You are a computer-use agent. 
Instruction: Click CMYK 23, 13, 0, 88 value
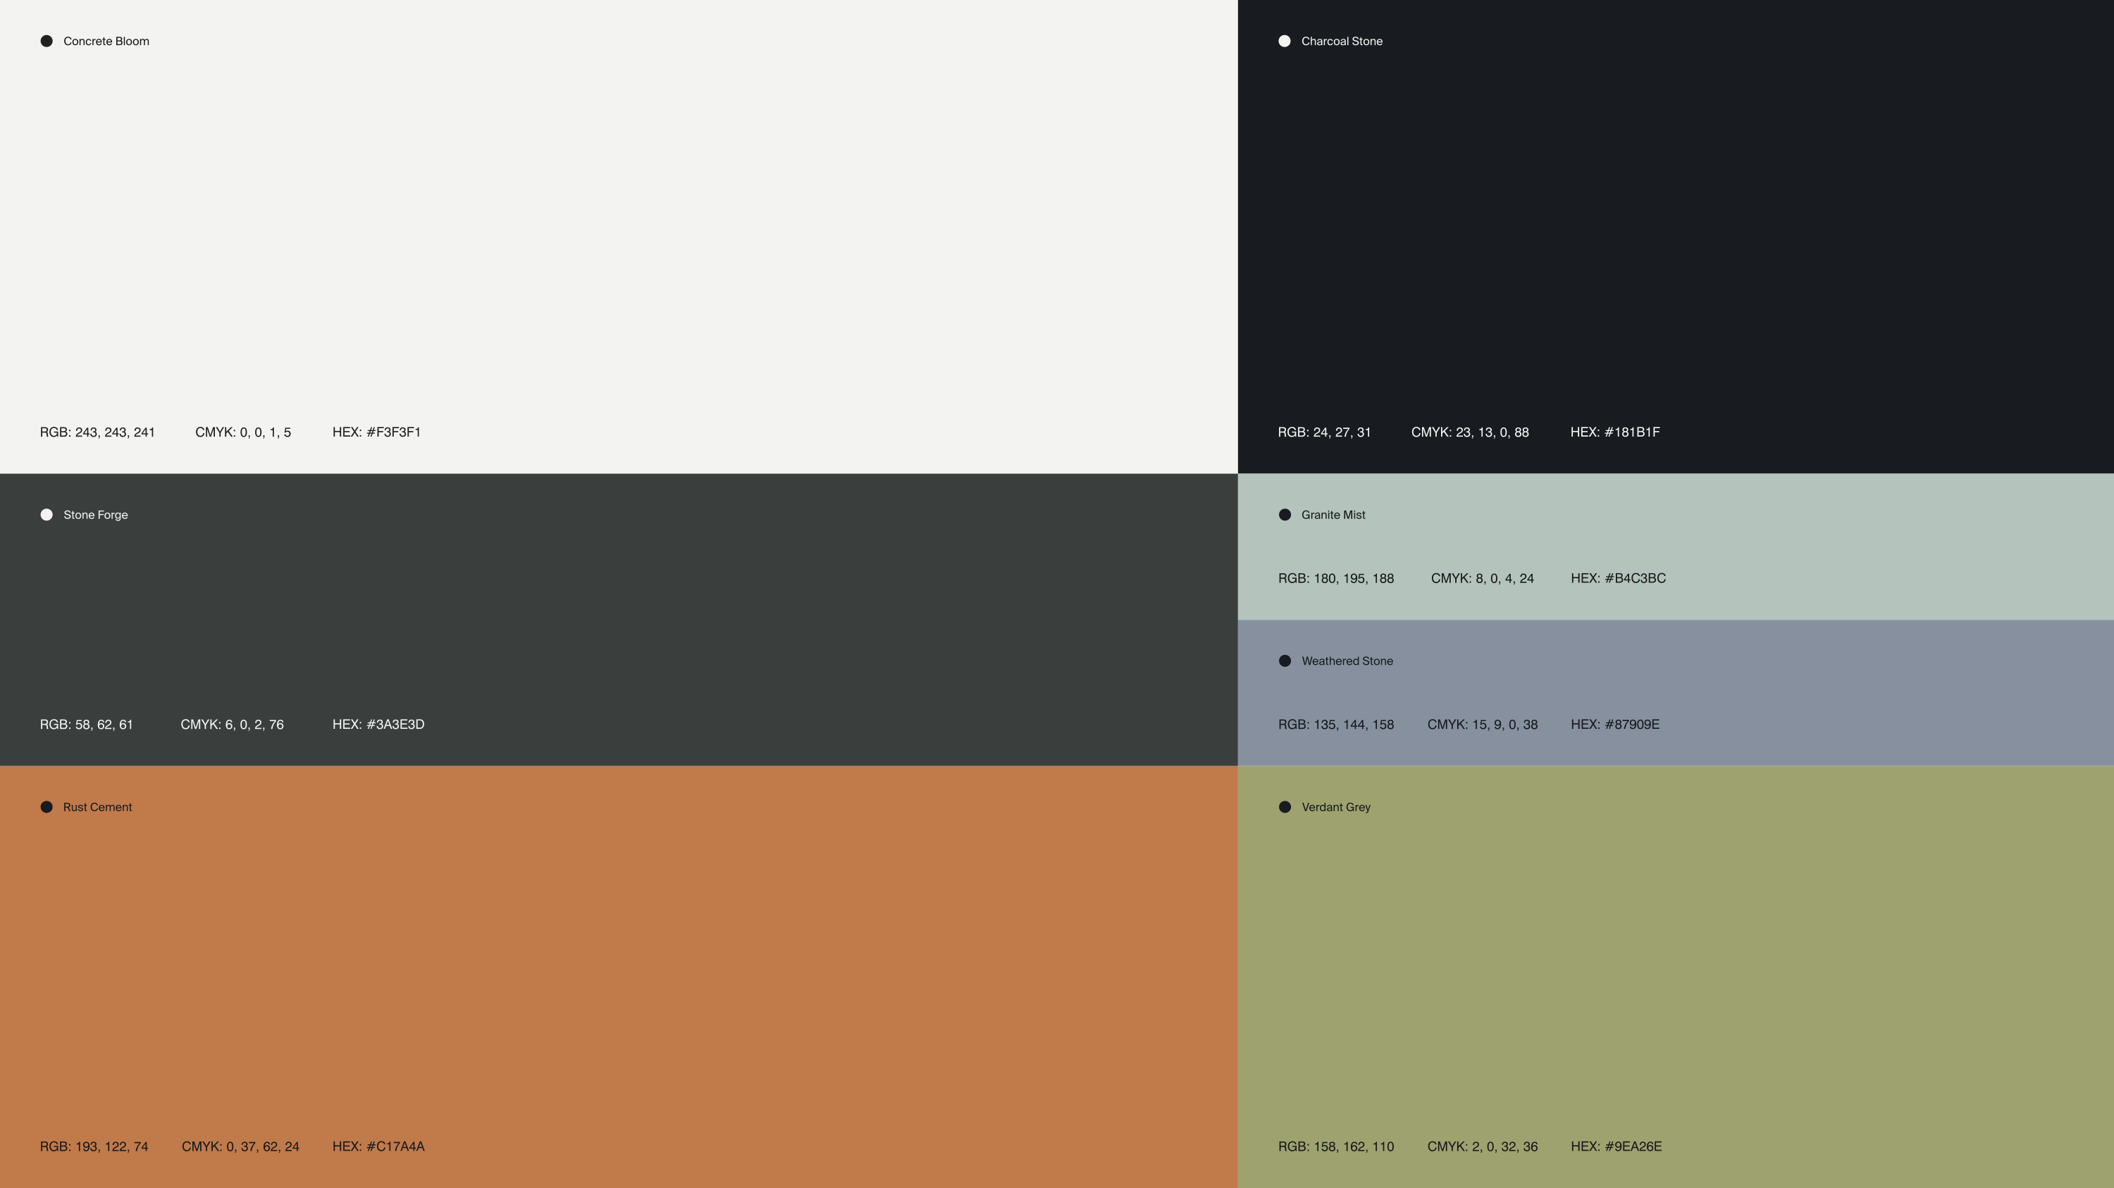tap(1469, 432)
